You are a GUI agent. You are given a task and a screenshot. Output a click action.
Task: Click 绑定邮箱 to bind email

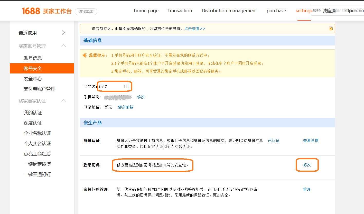126,107
